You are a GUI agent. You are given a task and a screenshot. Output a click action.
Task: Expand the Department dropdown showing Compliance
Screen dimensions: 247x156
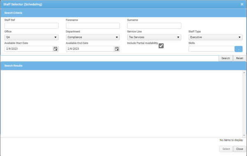coord(93,37)
